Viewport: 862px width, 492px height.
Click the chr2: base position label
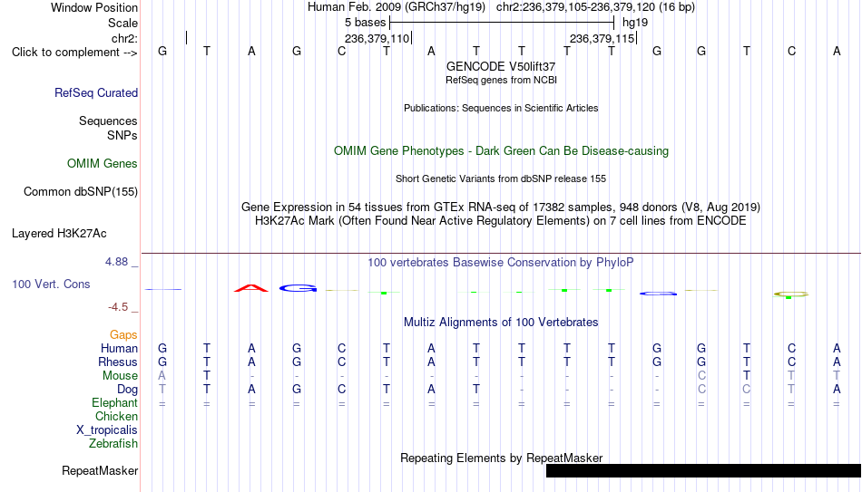tap(124, 38)
